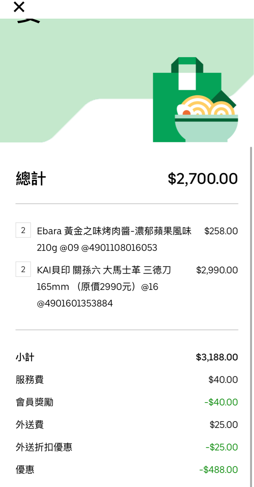Click the 會員獎勵 label
Viewport: 254px width, 487px height.
[x=34, y=402]
